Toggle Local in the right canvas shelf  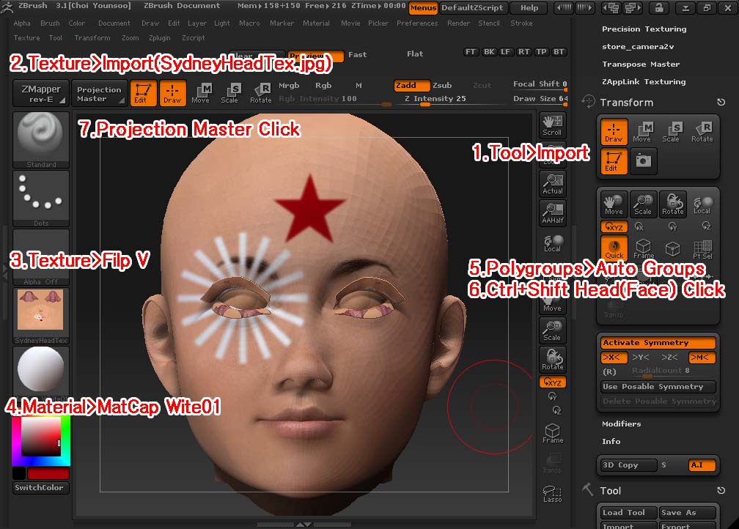pyautogui.click(x=552, y=243)
